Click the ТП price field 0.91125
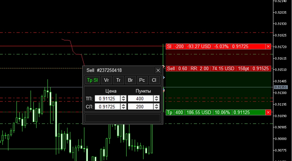 (107, 99)
